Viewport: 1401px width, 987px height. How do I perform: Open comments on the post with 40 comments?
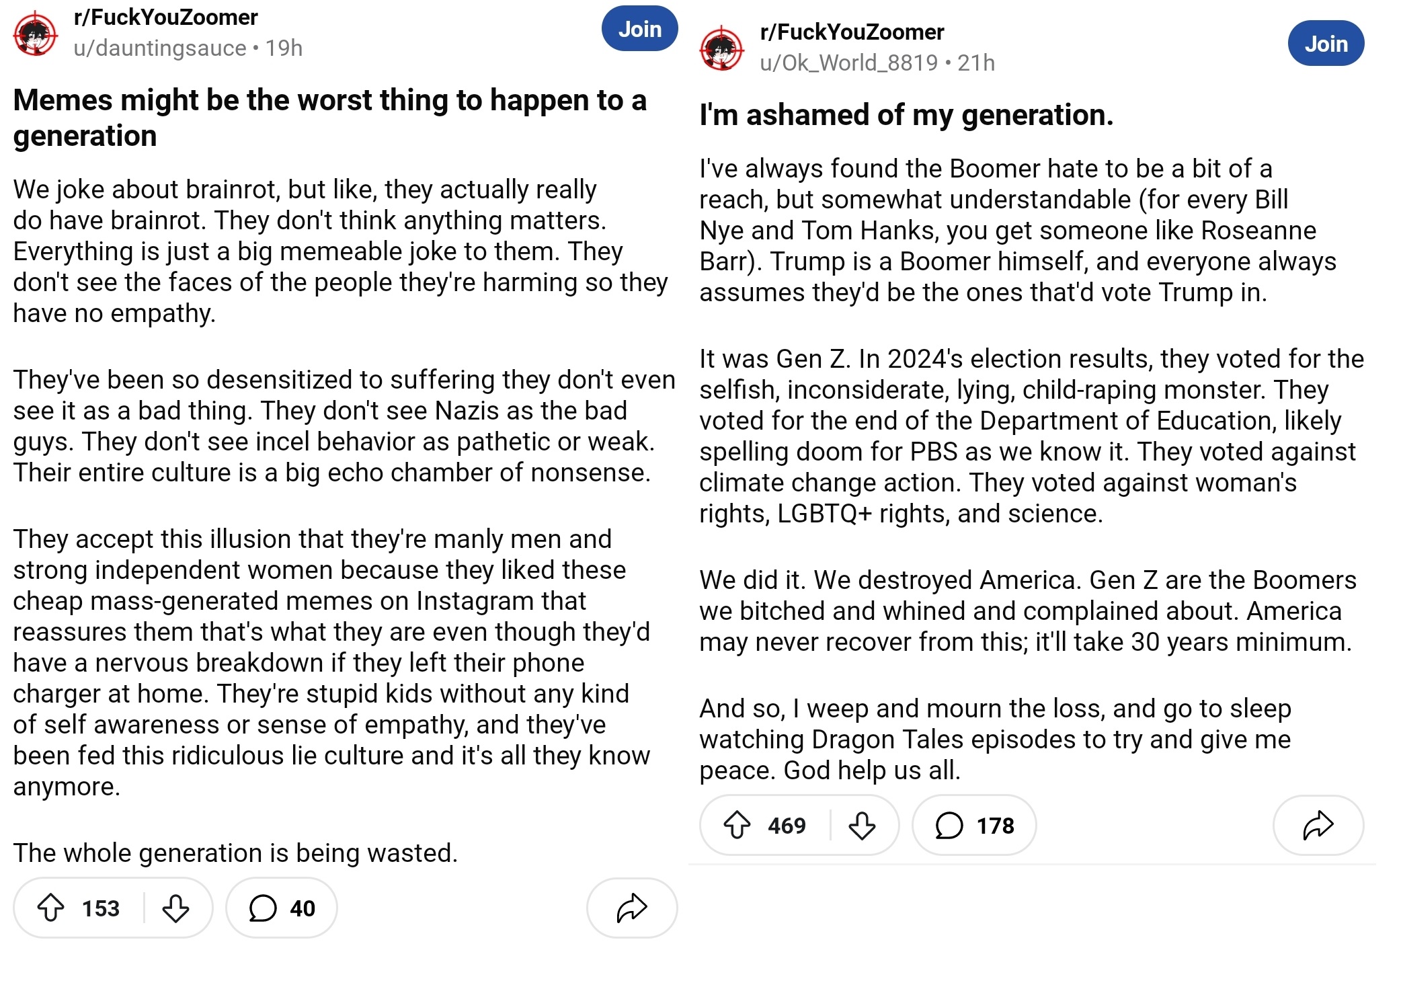[282, 908]
